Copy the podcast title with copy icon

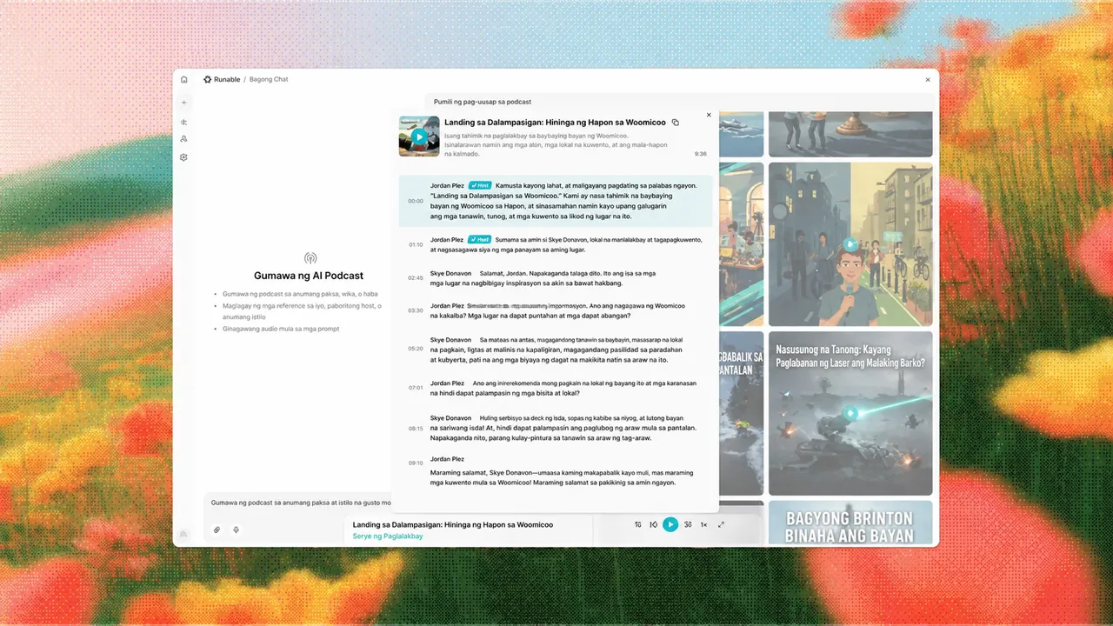(676, 123)
